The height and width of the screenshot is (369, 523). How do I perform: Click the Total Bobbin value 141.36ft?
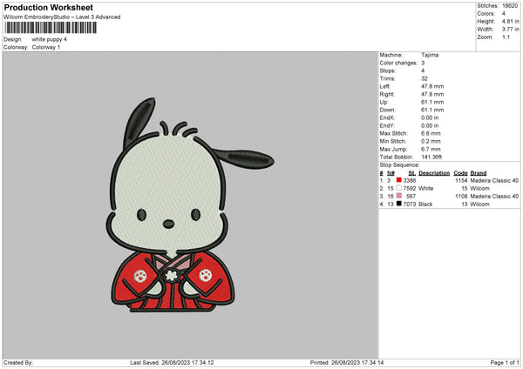pos(431,157)
